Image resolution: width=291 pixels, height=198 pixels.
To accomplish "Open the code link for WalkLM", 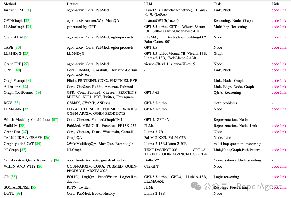I will (279, 126).
